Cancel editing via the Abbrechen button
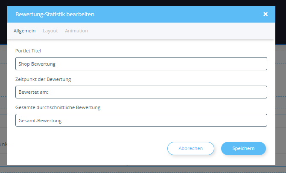The image size is (286, 173). tap(191, 148)
